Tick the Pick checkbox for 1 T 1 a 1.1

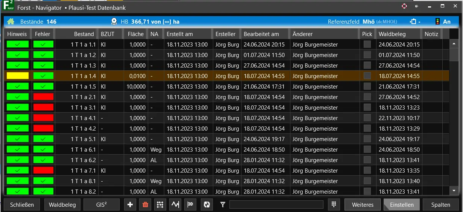(367, 44)
